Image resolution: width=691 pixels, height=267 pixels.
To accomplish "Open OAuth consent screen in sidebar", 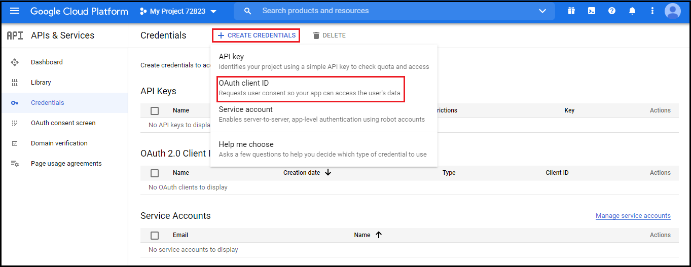I will point(63,123).
